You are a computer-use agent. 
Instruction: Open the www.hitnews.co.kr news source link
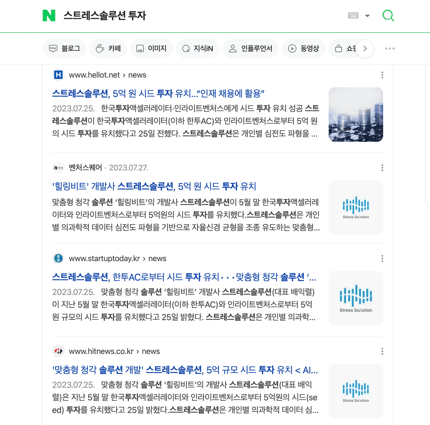pyautogui.click(x=114, y=351)
